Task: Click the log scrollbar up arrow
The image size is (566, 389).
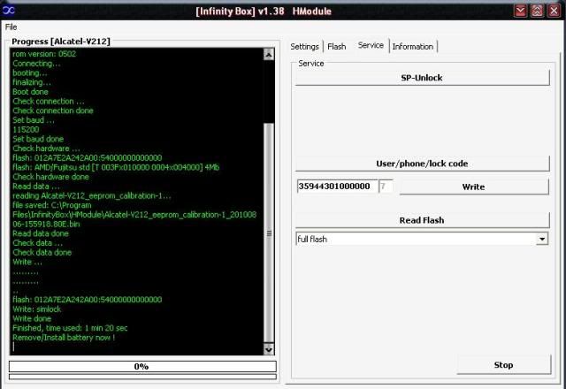Action: click(270, 54)
